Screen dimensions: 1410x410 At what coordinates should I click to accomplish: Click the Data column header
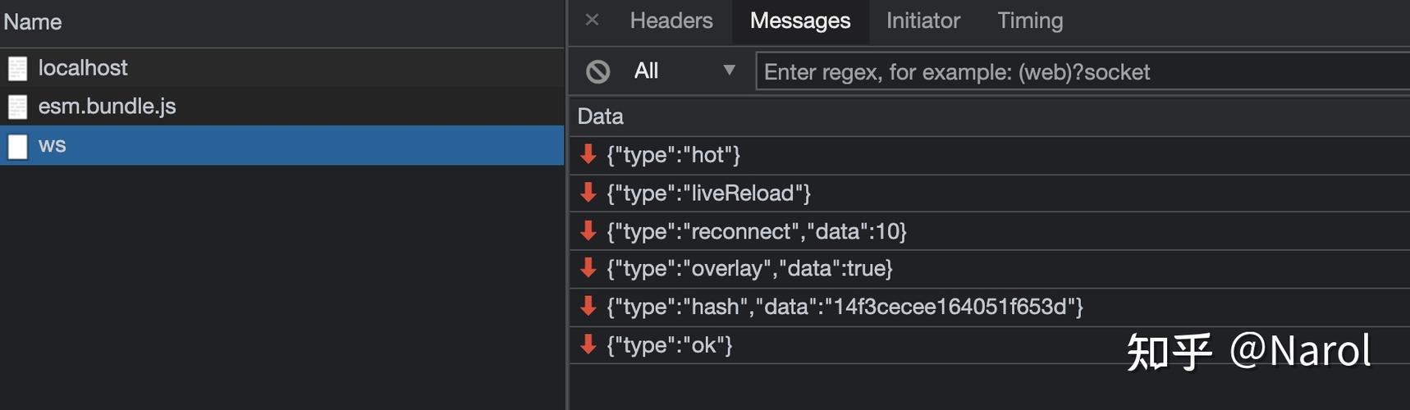(600, 116)
